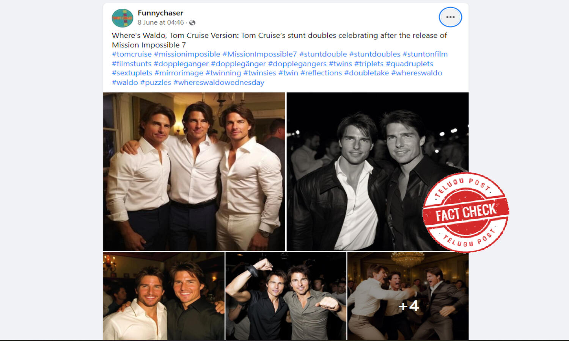Open the black-and-white photo of two men
The height and width of the screenshot is (341, 569).
coord(377,172)
